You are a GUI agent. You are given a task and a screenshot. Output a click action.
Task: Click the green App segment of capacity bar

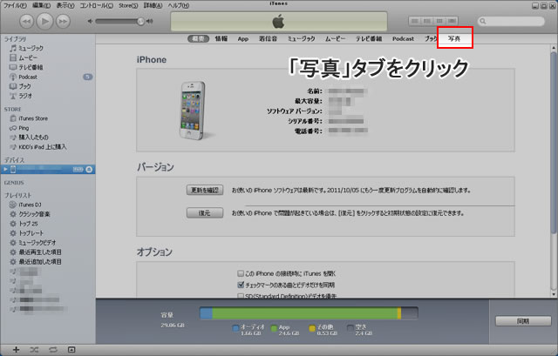pos(304,313)
